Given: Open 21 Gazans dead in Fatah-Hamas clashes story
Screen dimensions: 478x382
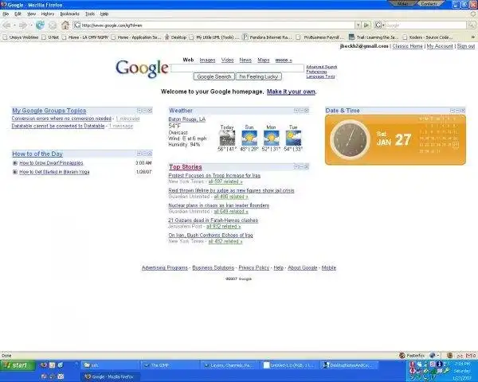Looking at the screenshot, I should click(213, 220).
